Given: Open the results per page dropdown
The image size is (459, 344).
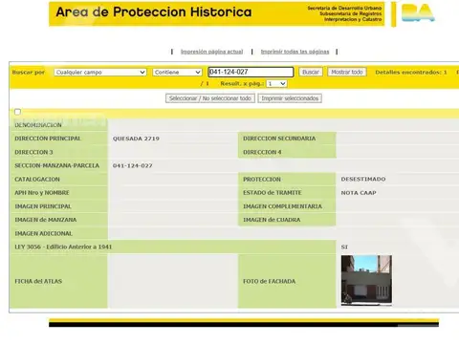Looking at the screenshot, I should [276, 84].
